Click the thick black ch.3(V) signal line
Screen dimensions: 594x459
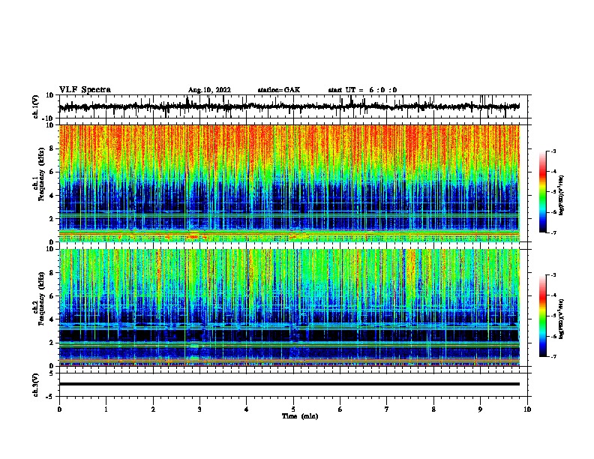point(289,384)
